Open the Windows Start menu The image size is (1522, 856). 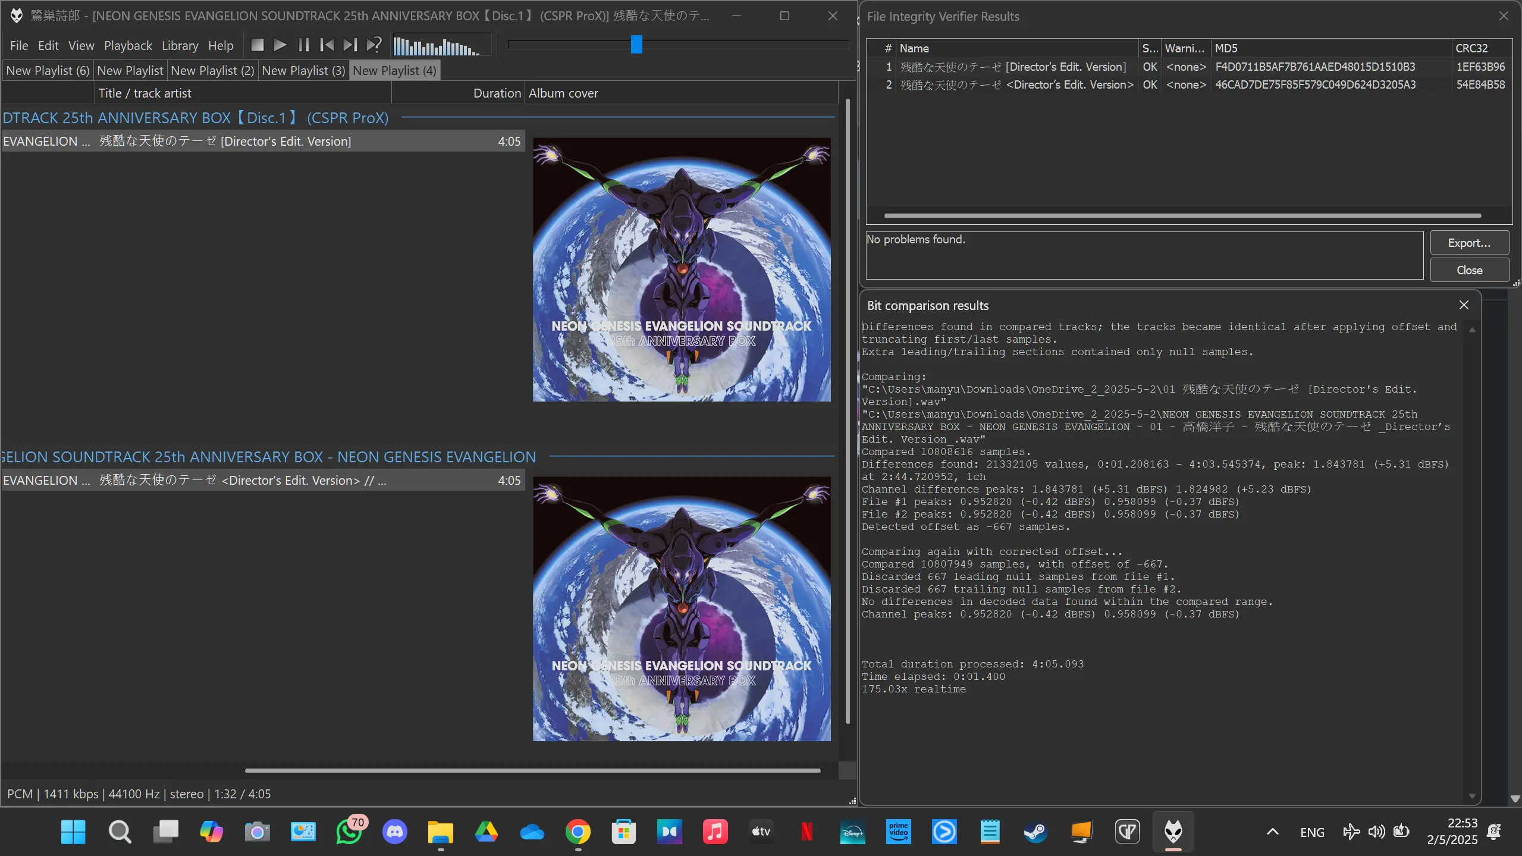[x=73, y=832]
